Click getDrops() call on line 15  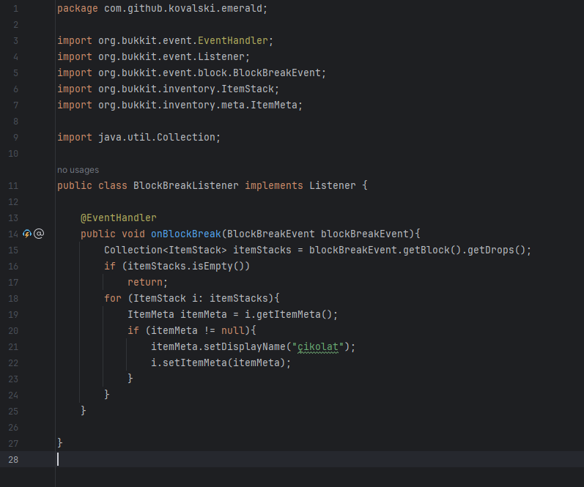point(496,250)
